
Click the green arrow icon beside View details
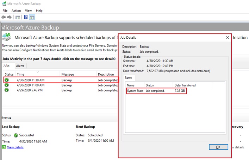click(x=4, y=147)
